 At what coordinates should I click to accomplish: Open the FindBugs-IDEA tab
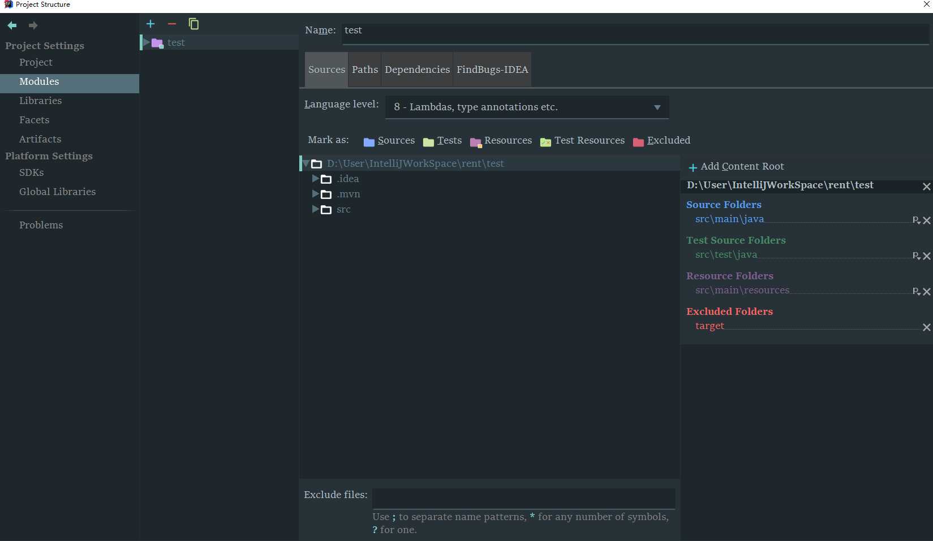coord(492,70)
